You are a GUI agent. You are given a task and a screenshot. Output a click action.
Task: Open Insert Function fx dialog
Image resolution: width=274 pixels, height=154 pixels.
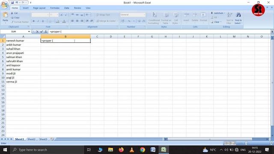point(46,32)
